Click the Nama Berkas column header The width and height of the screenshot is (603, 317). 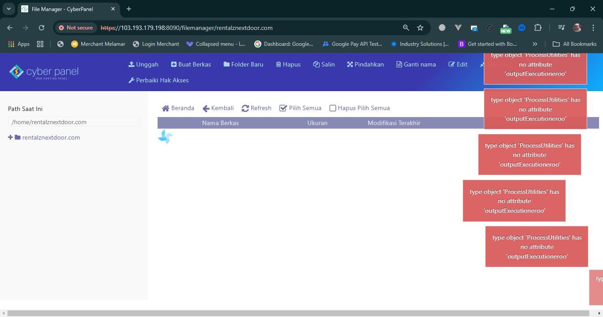click(220, 123)
